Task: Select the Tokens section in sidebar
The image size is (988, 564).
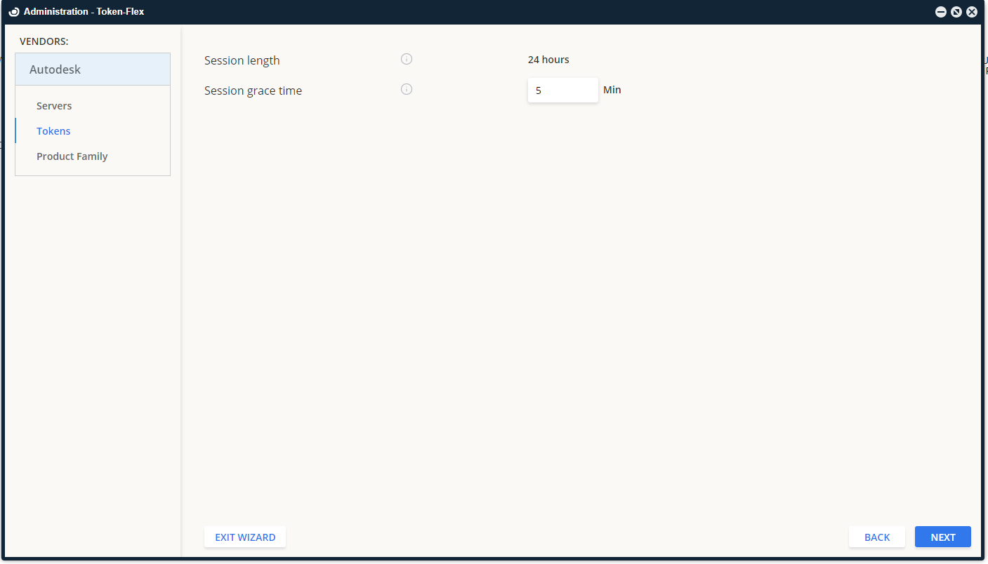Action: coord(53,131)
